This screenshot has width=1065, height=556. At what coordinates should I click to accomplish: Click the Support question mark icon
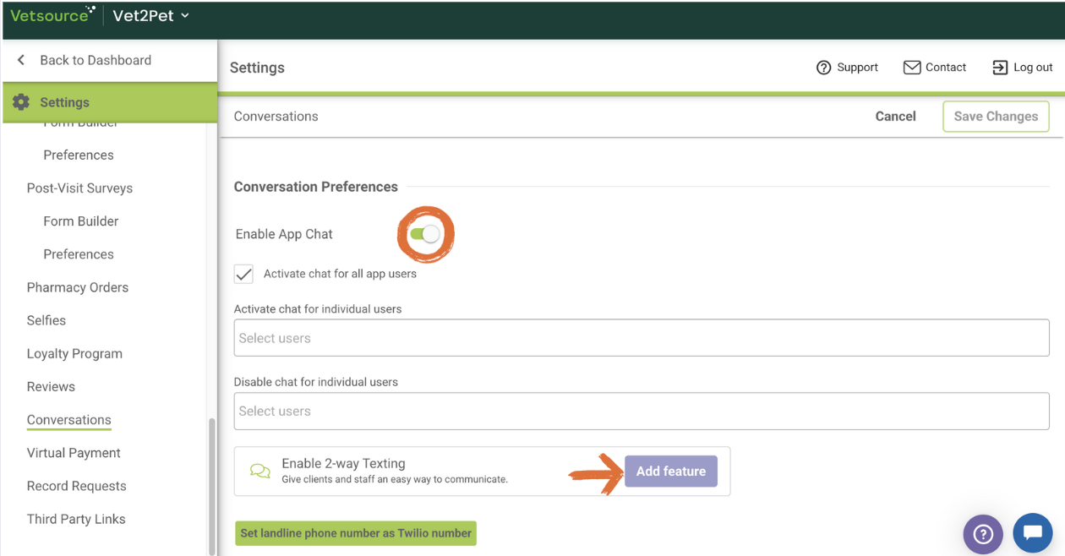(x=823, y=68)
